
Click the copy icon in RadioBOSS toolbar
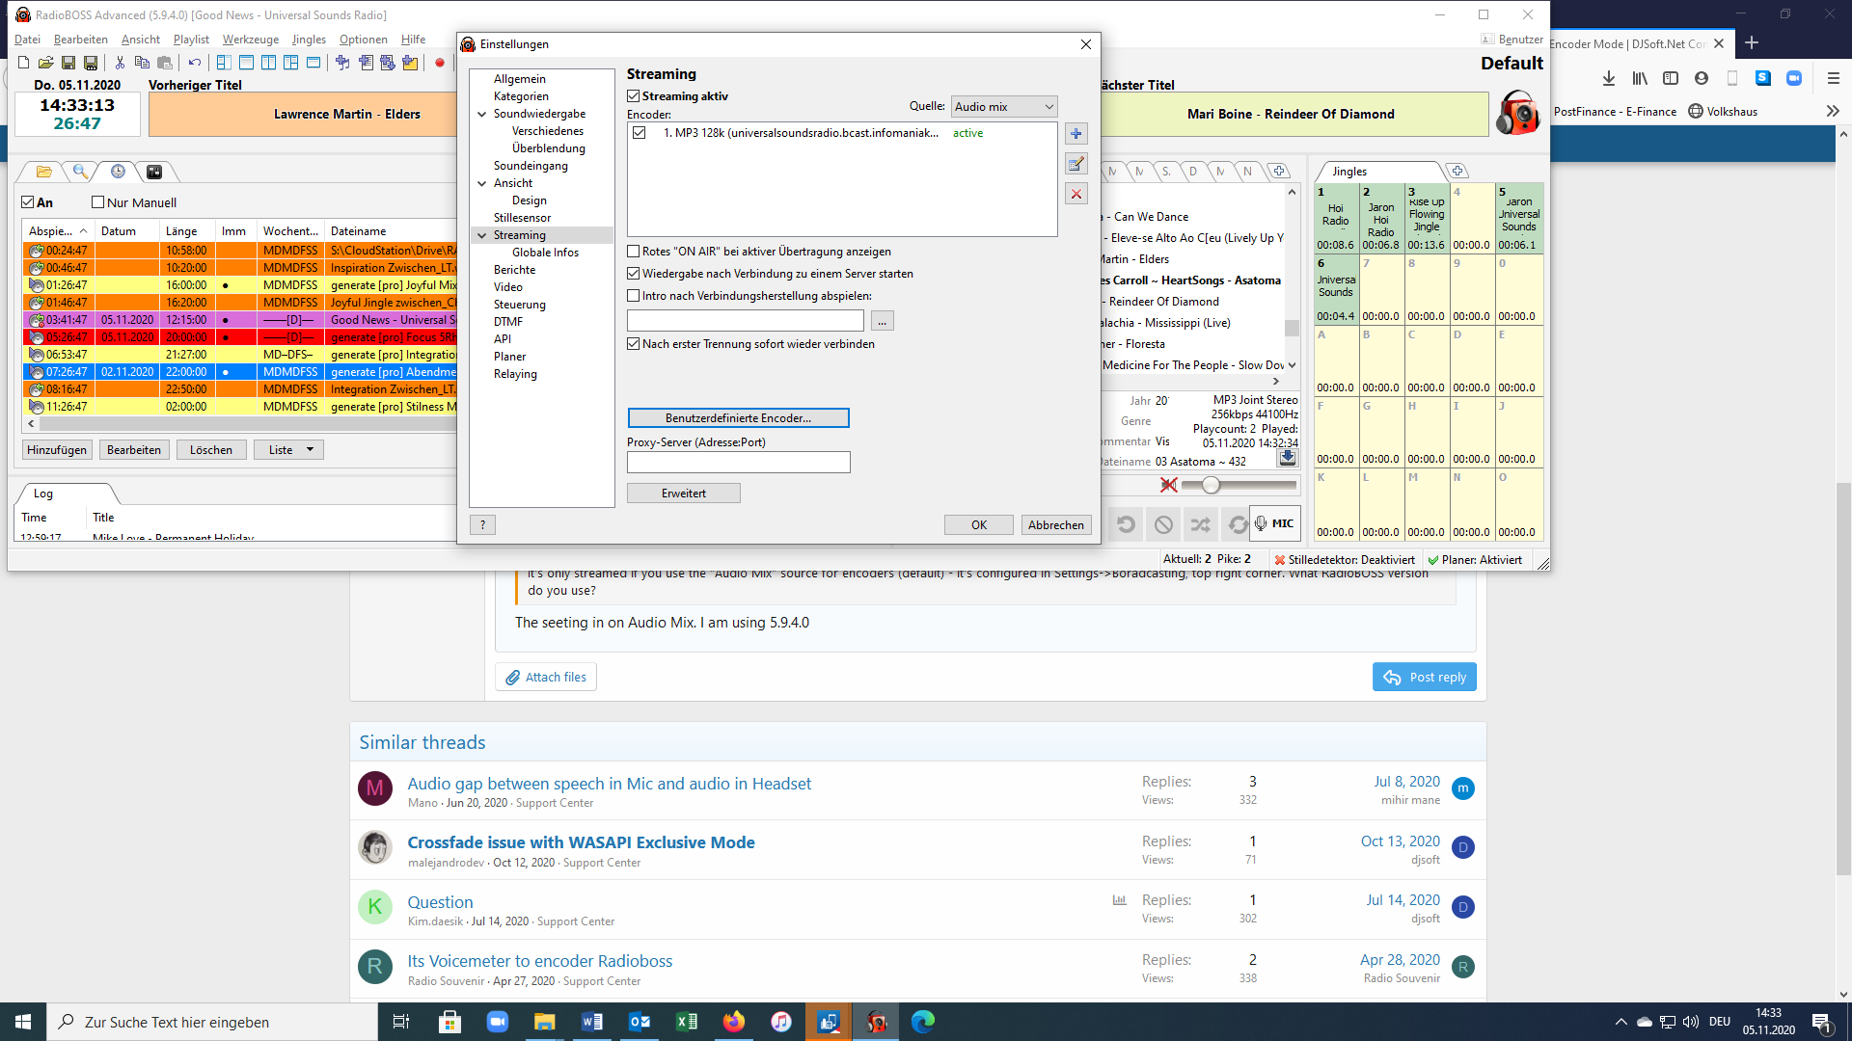[142, 63]
